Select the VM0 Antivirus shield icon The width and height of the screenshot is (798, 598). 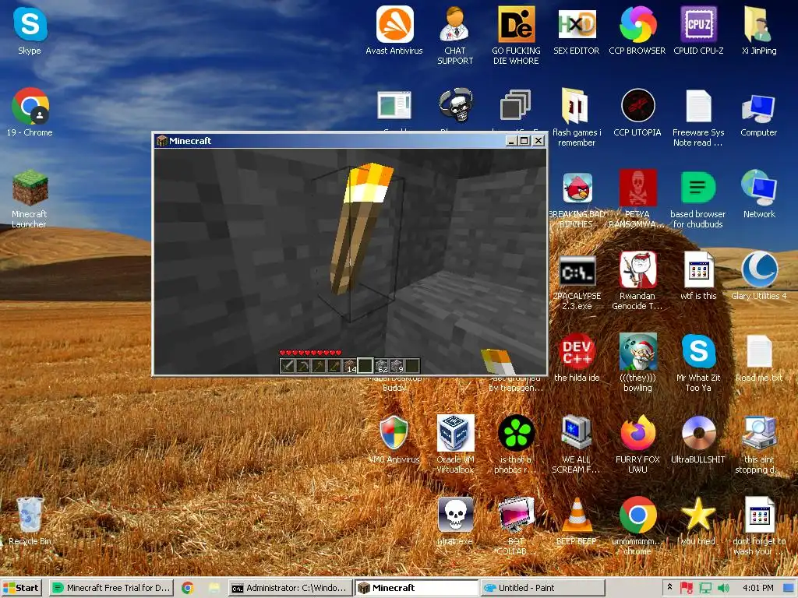click(394, 433)
